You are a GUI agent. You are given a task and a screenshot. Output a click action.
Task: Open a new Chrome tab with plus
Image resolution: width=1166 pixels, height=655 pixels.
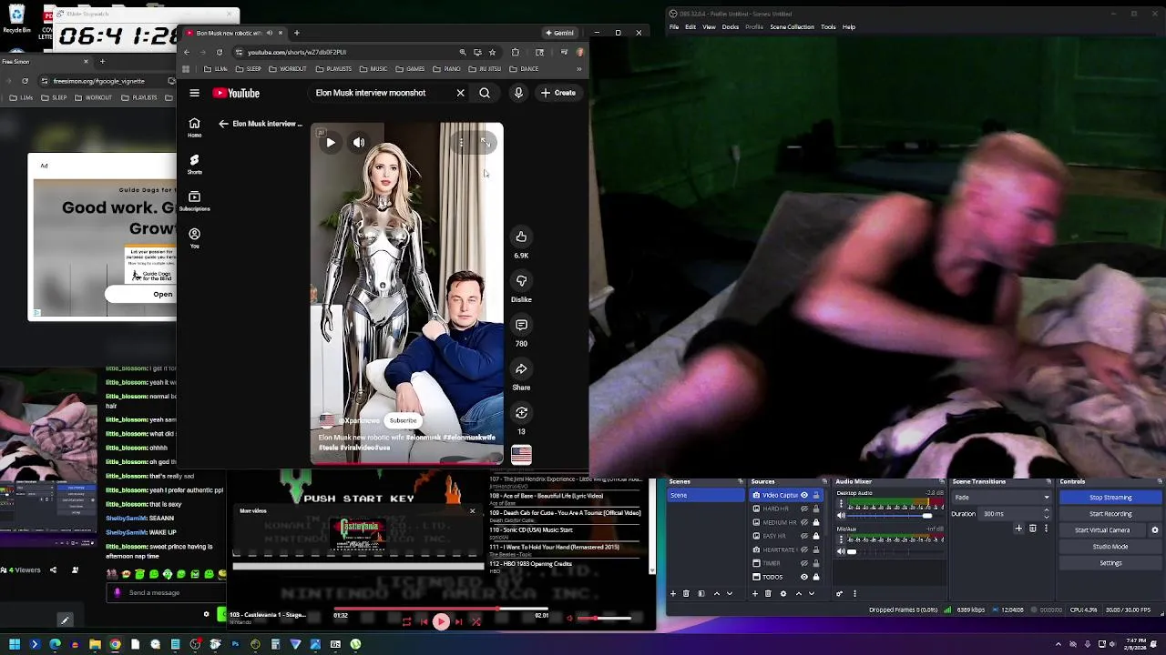click(x=296, y=33)
